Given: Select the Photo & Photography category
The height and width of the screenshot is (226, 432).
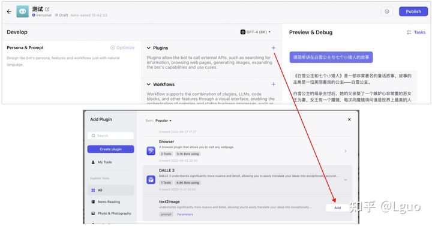Looking at the screenshot, I should (x=112, y=213).
